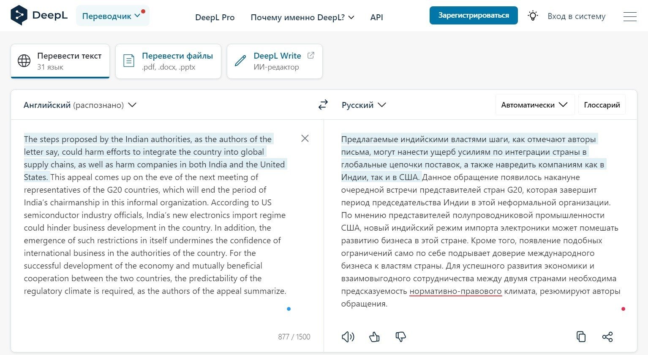Screen dimensions: 648x355
Task: Give thumbs up to the translation
Action: coord(374,336)
